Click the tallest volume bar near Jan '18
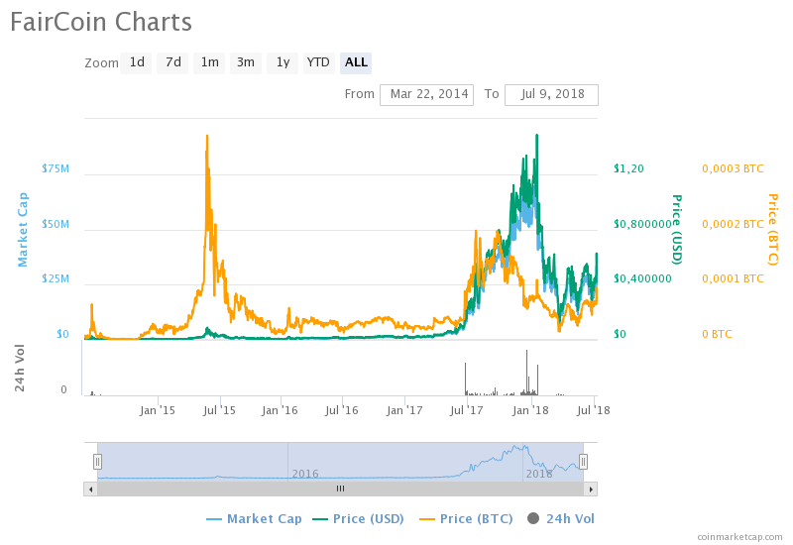Image resolution: width=793 pixels, height=545 pixels. [x=526, y=373]
